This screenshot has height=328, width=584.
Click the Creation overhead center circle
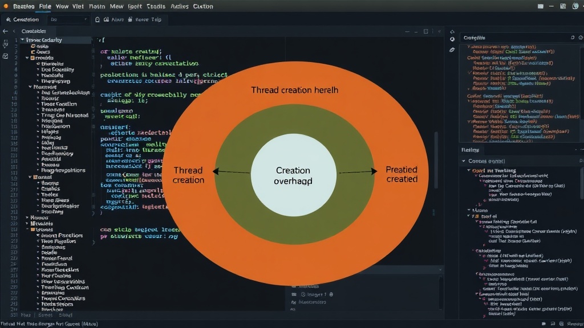click(294, 175)
